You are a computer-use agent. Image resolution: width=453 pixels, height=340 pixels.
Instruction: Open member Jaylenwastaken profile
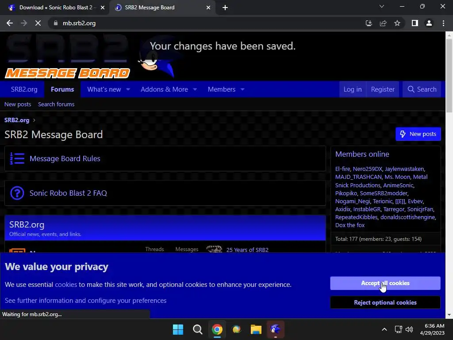coord(404,169)
